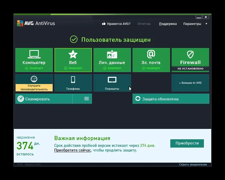Open the Поддержка link
Screen dimensions: 225x180
click(x=168, y=24)
